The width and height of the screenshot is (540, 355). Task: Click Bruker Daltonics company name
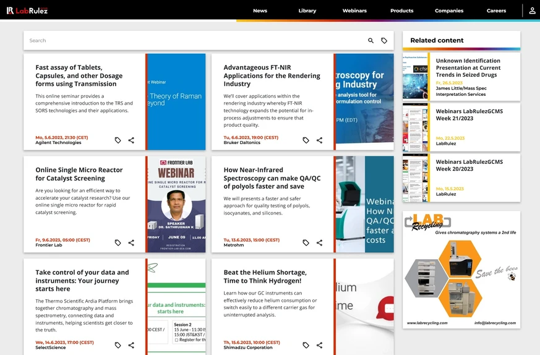[x=242, y=142]
